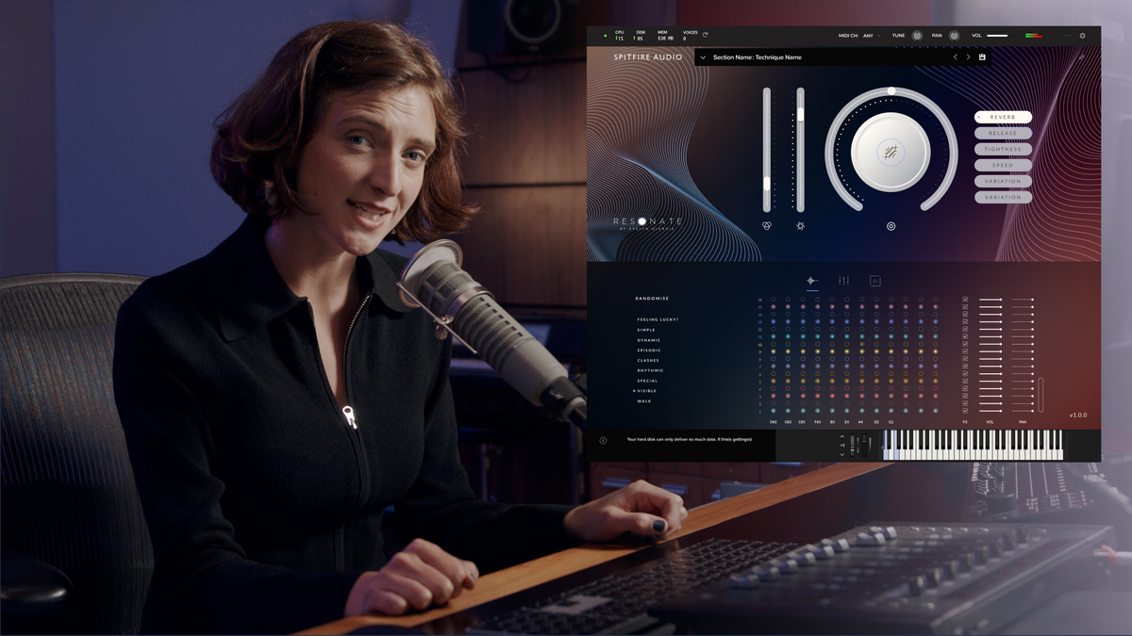Viewport: 1132px width, 636px height.
Task: Toggle the topmost FX checkbox
Action: point(965,301)
